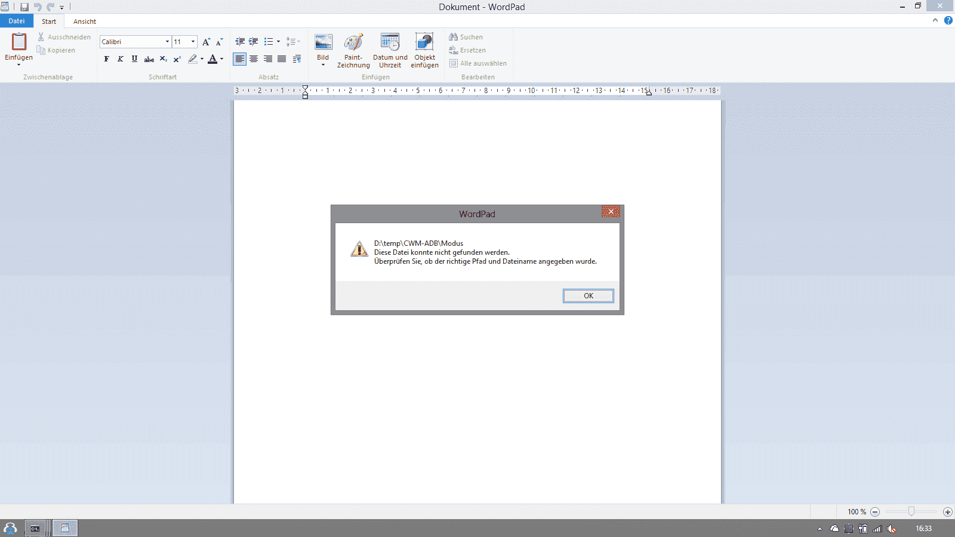Toggle superscript formatting
The width and height of the screenshot is (955, 537).
(177, 59)
